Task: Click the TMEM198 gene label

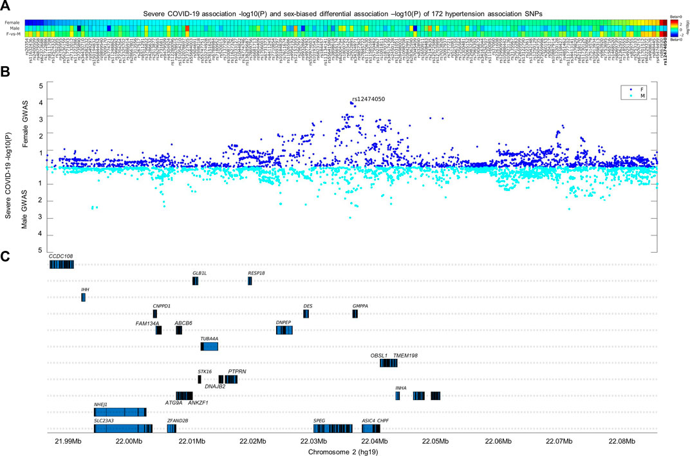Action: [x=406, y=356]
